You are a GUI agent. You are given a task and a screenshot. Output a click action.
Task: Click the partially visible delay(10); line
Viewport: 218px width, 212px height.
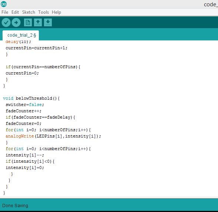(18, 42)
